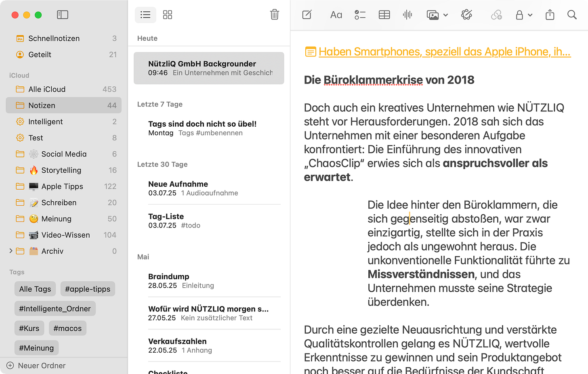This screenshot has height=374, width=588.
Task: Filter by #apple-tipps tag
Action: pyautogui.click(x=88, y=289)
